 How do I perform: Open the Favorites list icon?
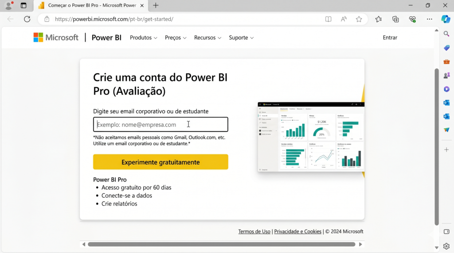pos(379,19)
